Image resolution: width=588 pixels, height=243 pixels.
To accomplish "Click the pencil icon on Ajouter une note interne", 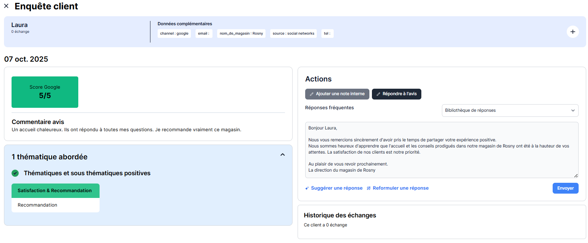I will coord(312,94).
